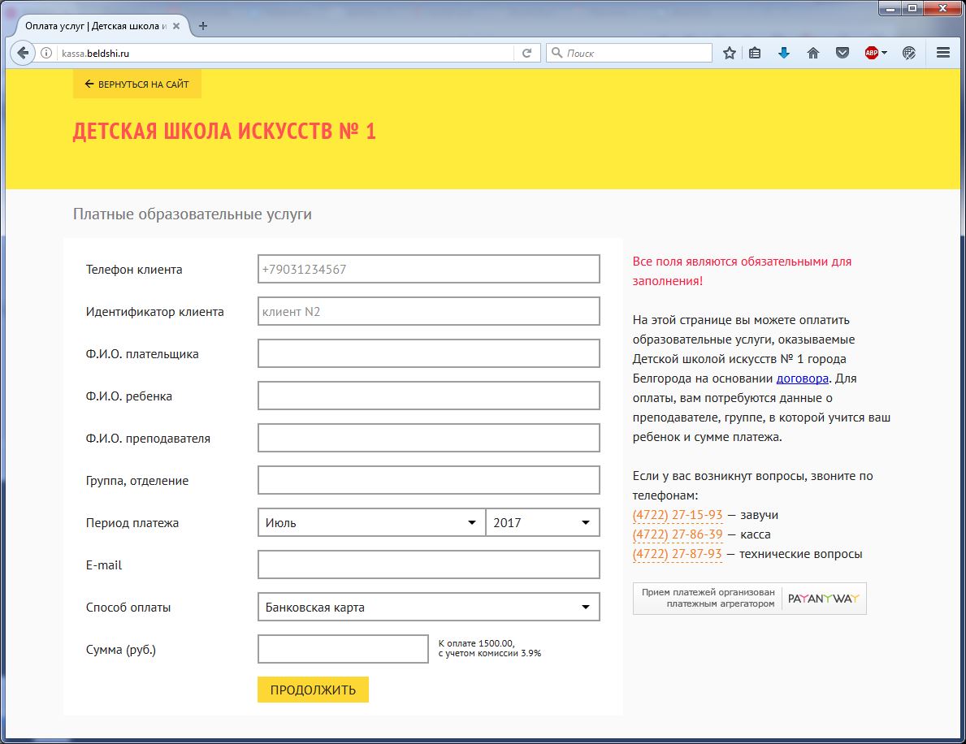Viewport: 966px width, 744px height.
Task: Open a new tab with plus button
Action: tap(202, 26)
